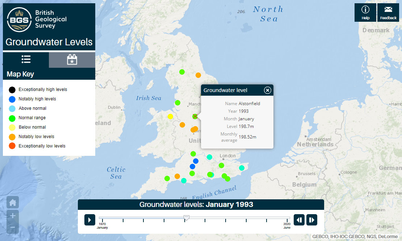
Task: Open the Feedback envelope button
Action: pos(388,13)
